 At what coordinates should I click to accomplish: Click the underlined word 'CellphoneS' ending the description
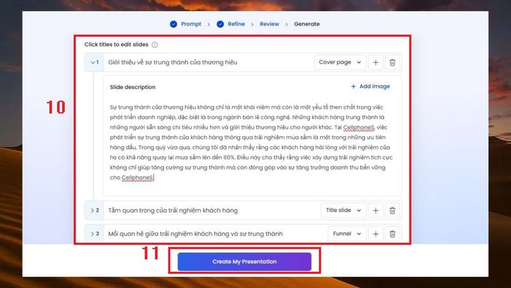(x=137, y=178)
